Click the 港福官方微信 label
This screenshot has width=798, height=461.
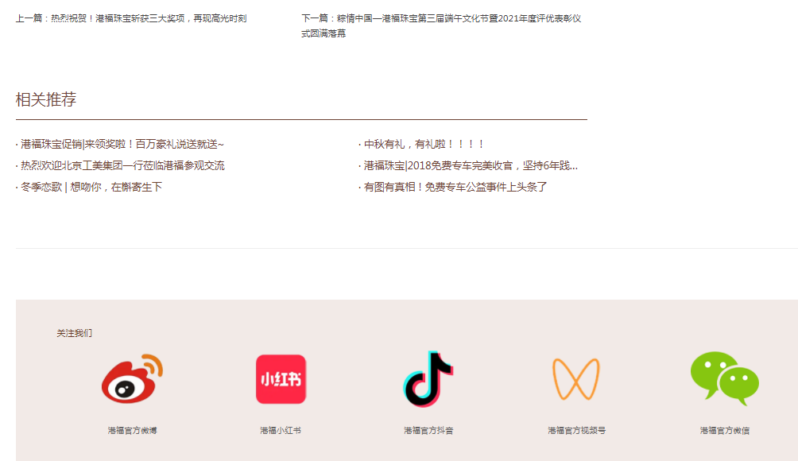click(724, 430)
